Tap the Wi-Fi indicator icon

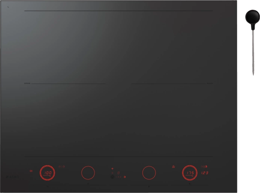[112, 169]
